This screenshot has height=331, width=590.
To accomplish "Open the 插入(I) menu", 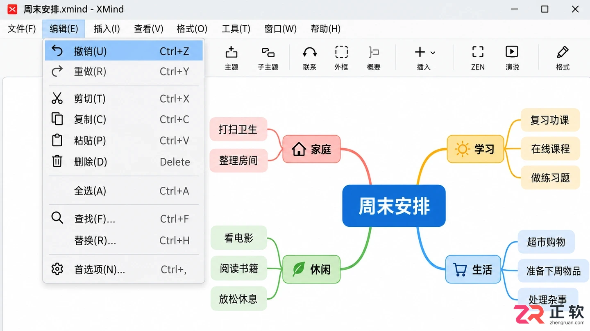I will (107, 29).
